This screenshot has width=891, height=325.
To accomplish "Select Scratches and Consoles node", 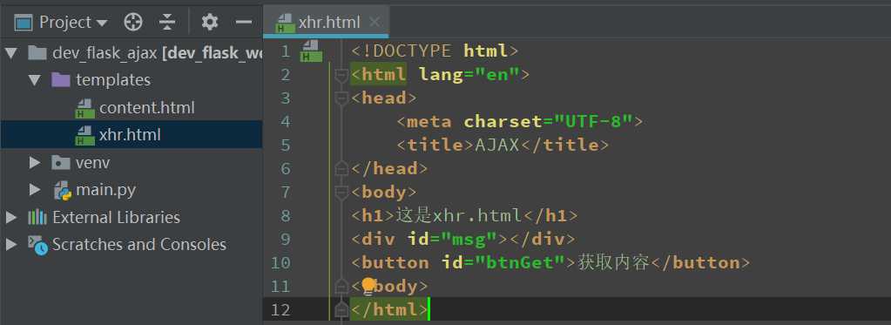I will 139,244.
